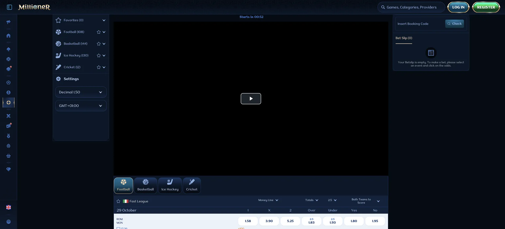Viewport: 505px width, 229px height.
Task: Open the GMT+01:00 timezone dropdown
Action: 81,106
